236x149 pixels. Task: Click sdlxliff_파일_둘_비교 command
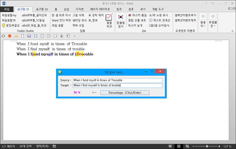click(34, 26)
